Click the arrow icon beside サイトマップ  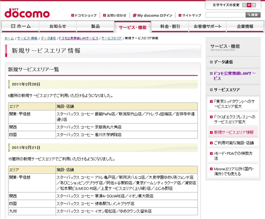(180, 15)
